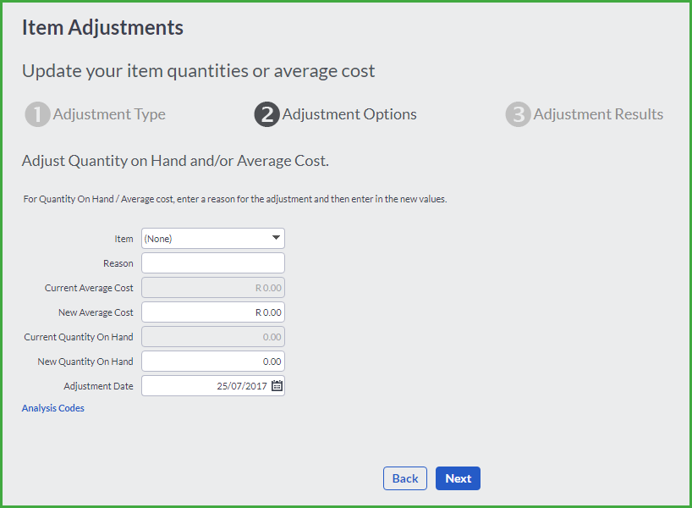The image size is (692, 508).
Task: Click the Item Adjustments page heading
Action: coord(102,27)
